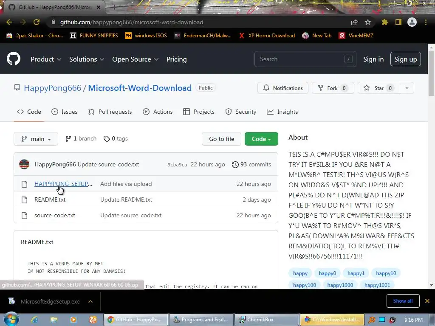The width and height of the screenshot is (435, 326).
Task: Open commit hash 9cba9ca
Action: [177, 165]
